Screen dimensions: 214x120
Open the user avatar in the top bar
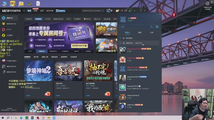click(x=108, y=11)
